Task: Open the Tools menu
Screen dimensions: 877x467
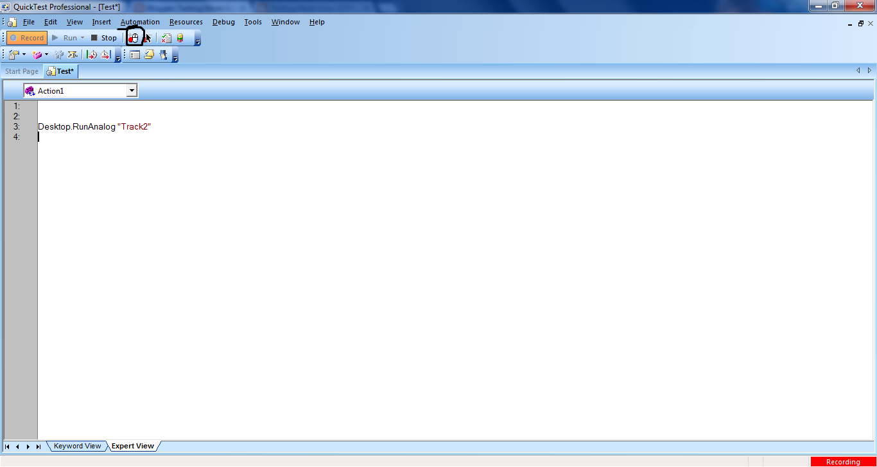Action: (253, 22)
